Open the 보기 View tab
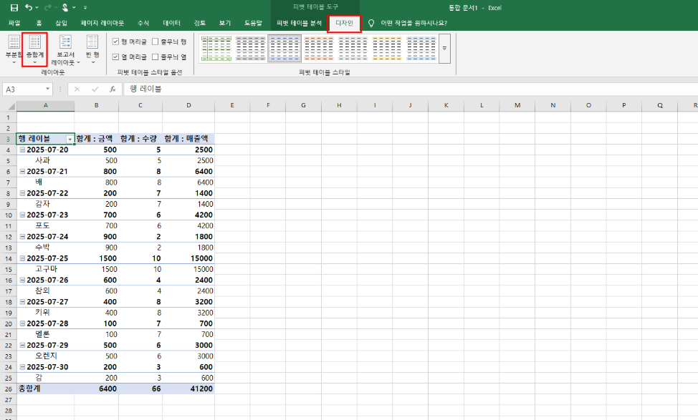Image resolution: width=698 pixels, height=420 pixels. [225, 23]
